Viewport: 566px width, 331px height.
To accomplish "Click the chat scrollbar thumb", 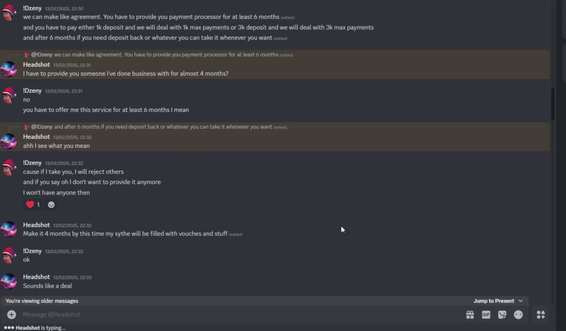I will click(552, 104).
